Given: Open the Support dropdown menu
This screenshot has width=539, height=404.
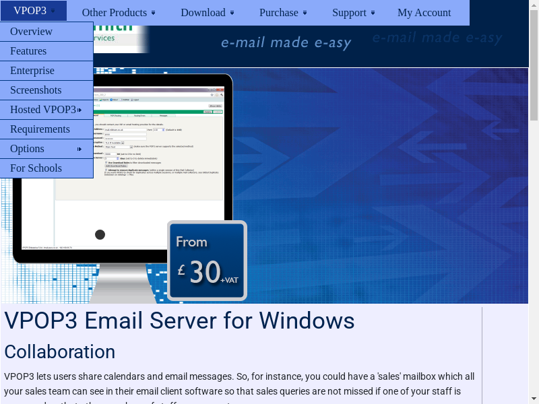Looking at the screenshot, I should point(353,12).
